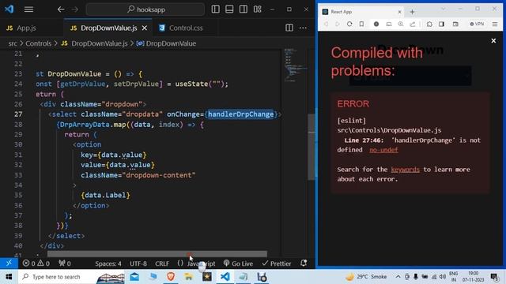Open the customize layout icon
Image resolution: width=506 pixels, height=284 pixels.
[258, 9]
